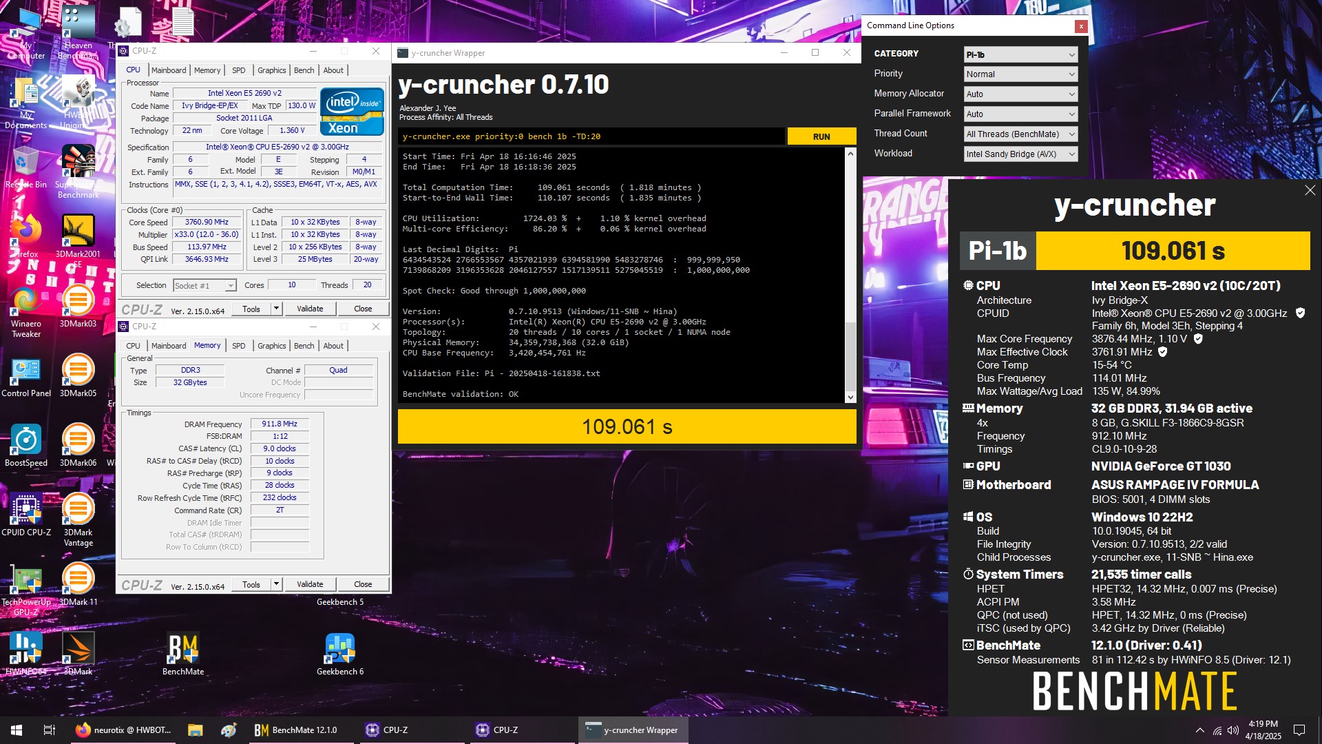Launch Firefox desktop shortcut

(26, 236)
